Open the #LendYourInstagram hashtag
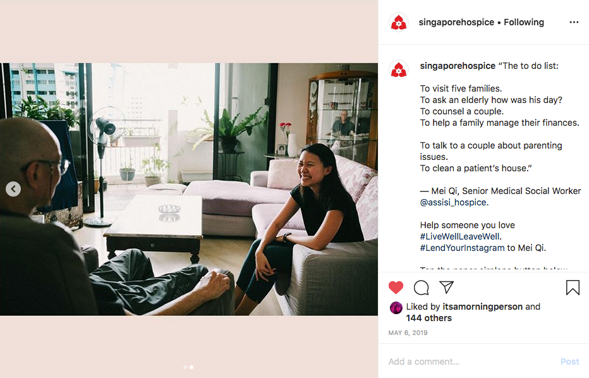The height and width of the screenshot is (378, 589). [462, 248]
